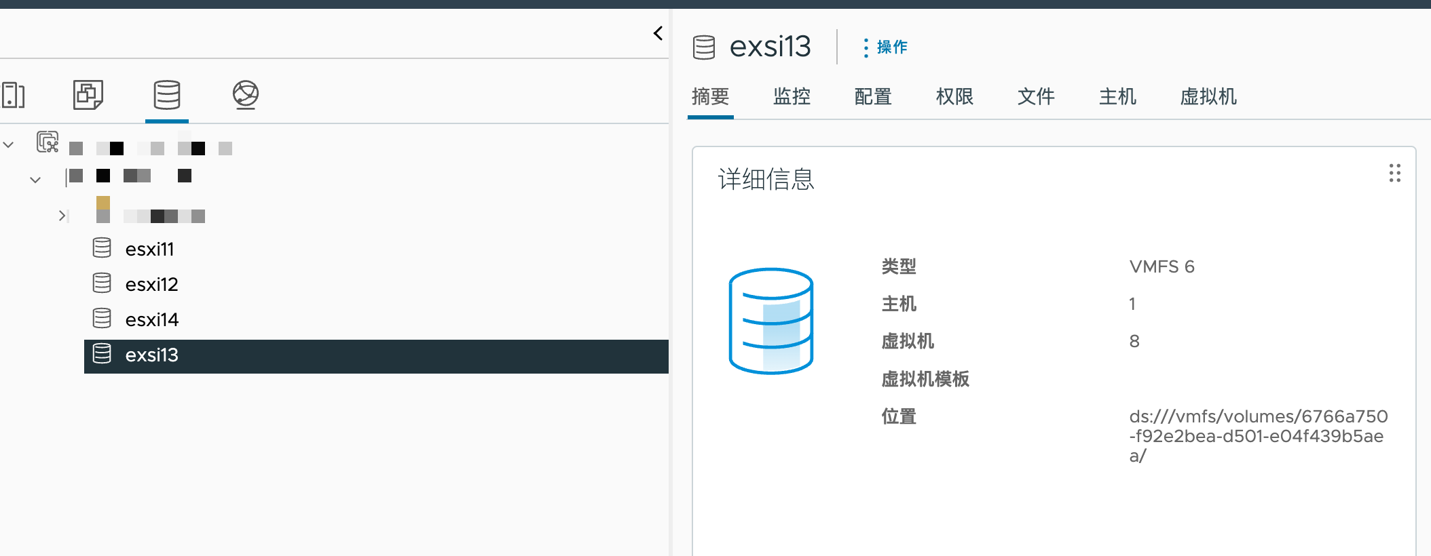Click the VMFS 6 type value
The height and width of the screenshot is (556, 1431).
[1161, 266]
